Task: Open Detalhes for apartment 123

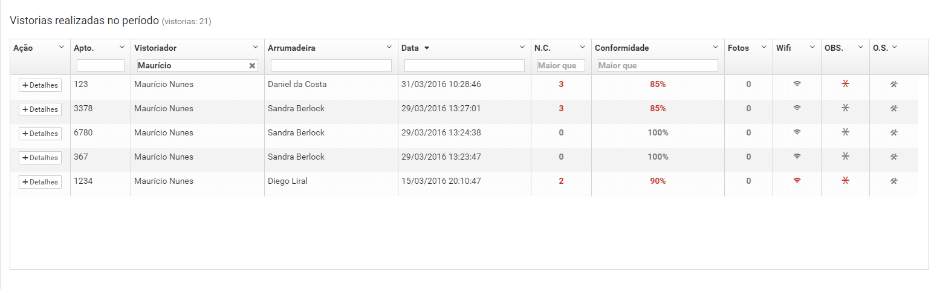Action: coord(40,85)
